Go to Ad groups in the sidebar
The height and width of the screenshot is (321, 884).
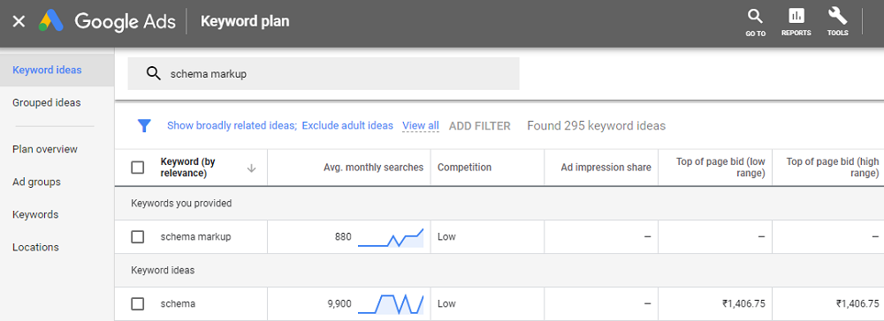[x=36, y=183]
